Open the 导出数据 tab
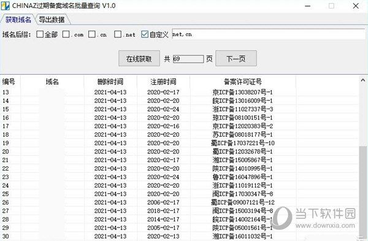This screenshot has height=241, width=368. point(52,20)
